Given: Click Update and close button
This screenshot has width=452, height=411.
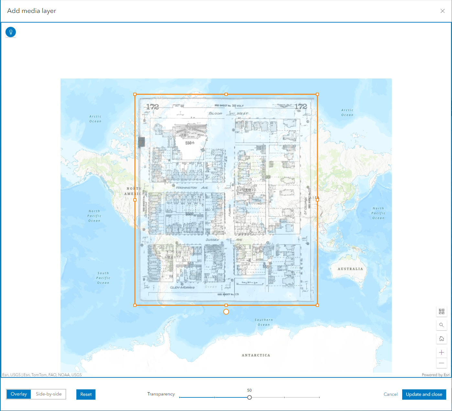Looking at the screenshot, I should pyautogui.click(x=424, y=395).
